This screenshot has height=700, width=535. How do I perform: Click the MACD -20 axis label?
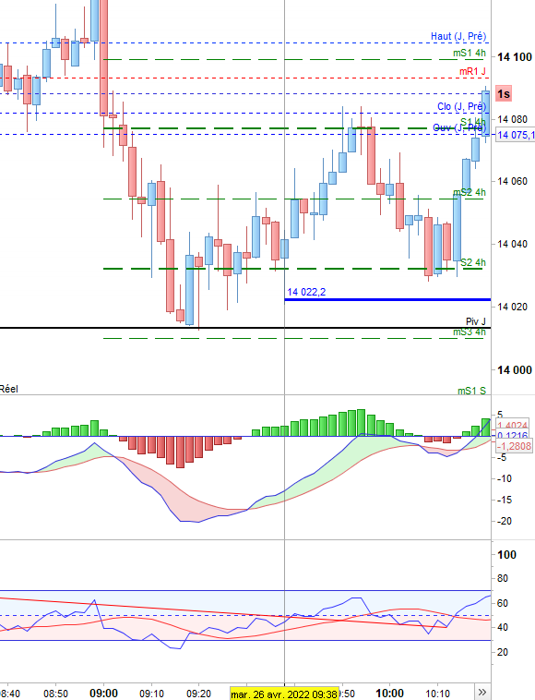coord(505,522)
